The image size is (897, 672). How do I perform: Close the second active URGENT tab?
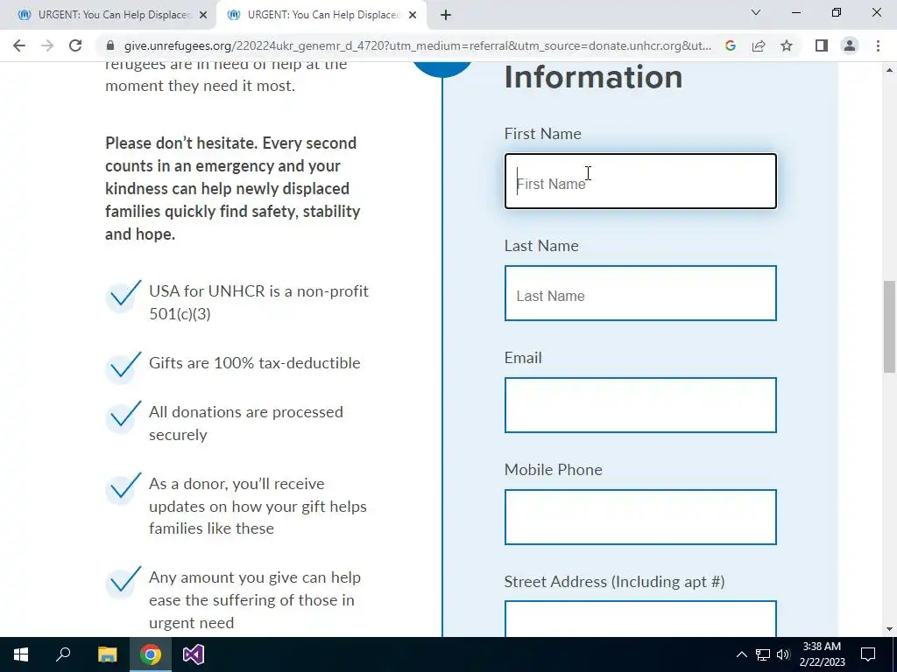413,15
